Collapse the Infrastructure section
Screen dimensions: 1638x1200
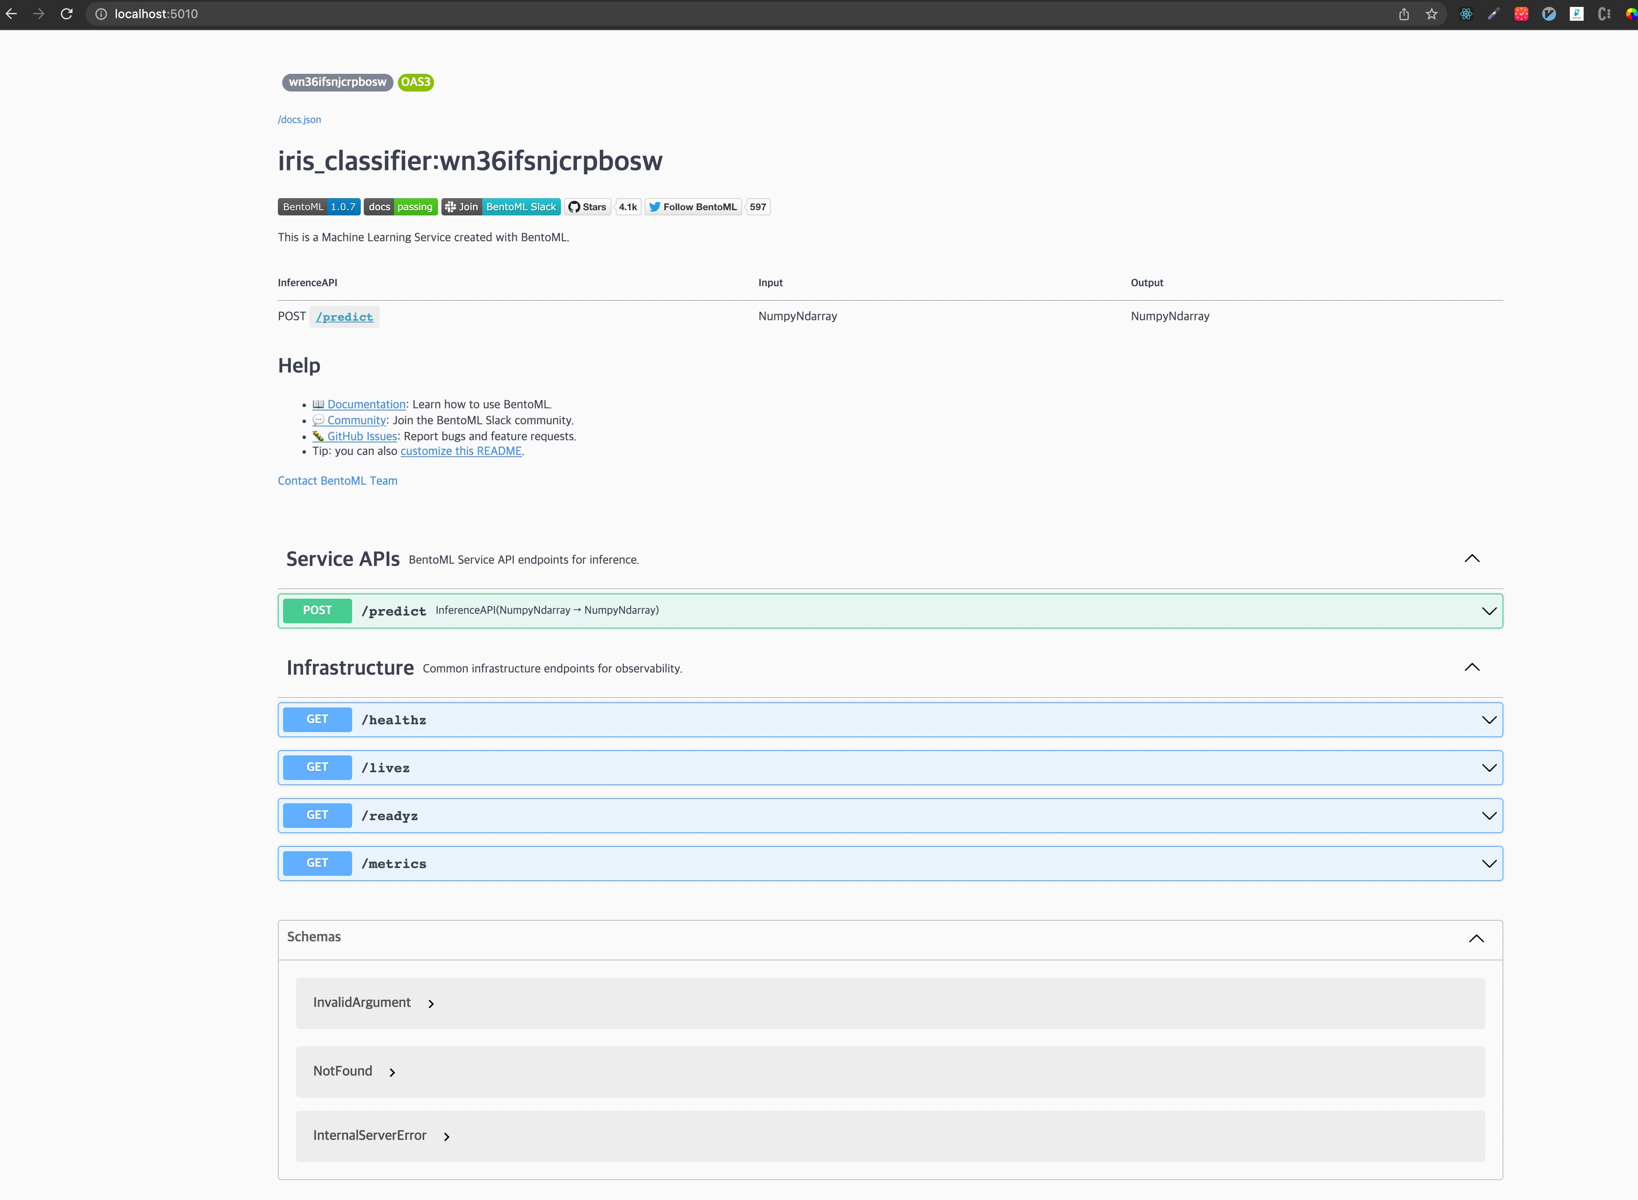point(1472,668)
